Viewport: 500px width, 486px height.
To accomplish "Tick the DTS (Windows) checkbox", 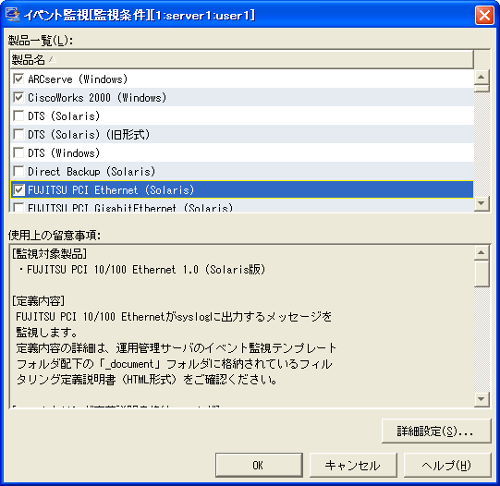I will (x=18, y=152).
